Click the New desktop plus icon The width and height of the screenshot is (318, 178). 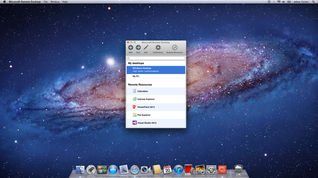click(131, 47)
